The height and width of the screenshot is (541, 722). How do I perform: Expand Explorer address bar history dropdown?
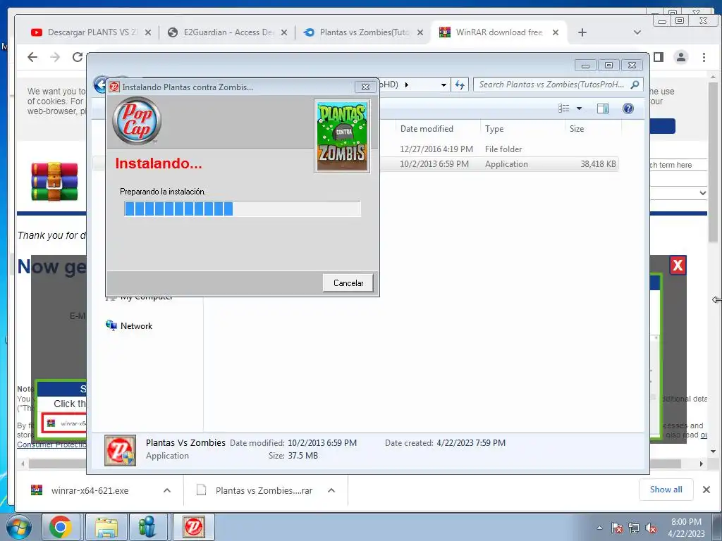click(443, 85)
